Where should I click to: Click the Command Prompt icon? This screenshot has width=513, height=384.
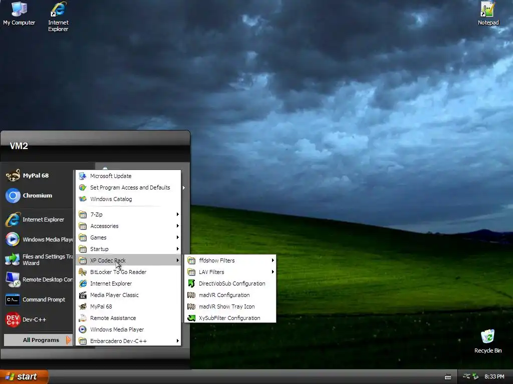pyautogui.click(x=13, y=299)
